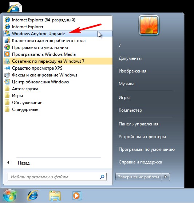Open the shutdown options arrow menu
Viewport: 194px width, 203px height.
[166, 177]
